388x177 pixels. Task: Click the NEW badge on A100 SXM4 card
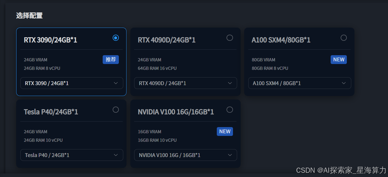coord(339,60)
